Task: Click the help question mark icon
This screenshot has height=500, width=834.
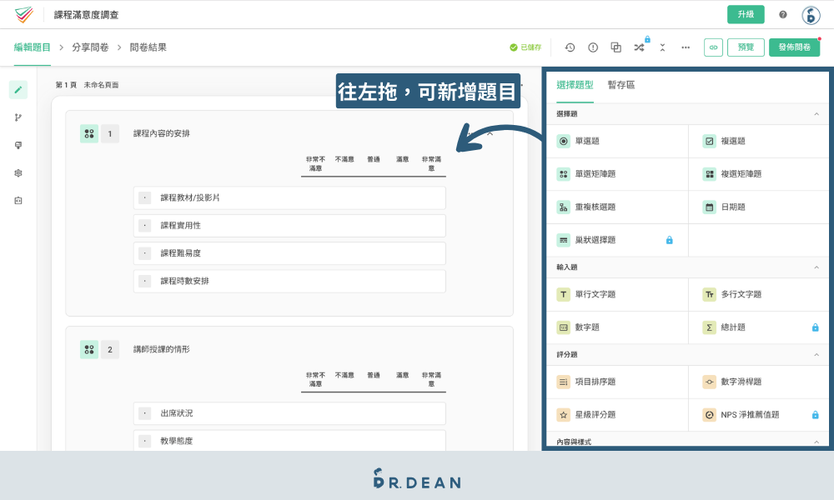Action: [783, 14]
